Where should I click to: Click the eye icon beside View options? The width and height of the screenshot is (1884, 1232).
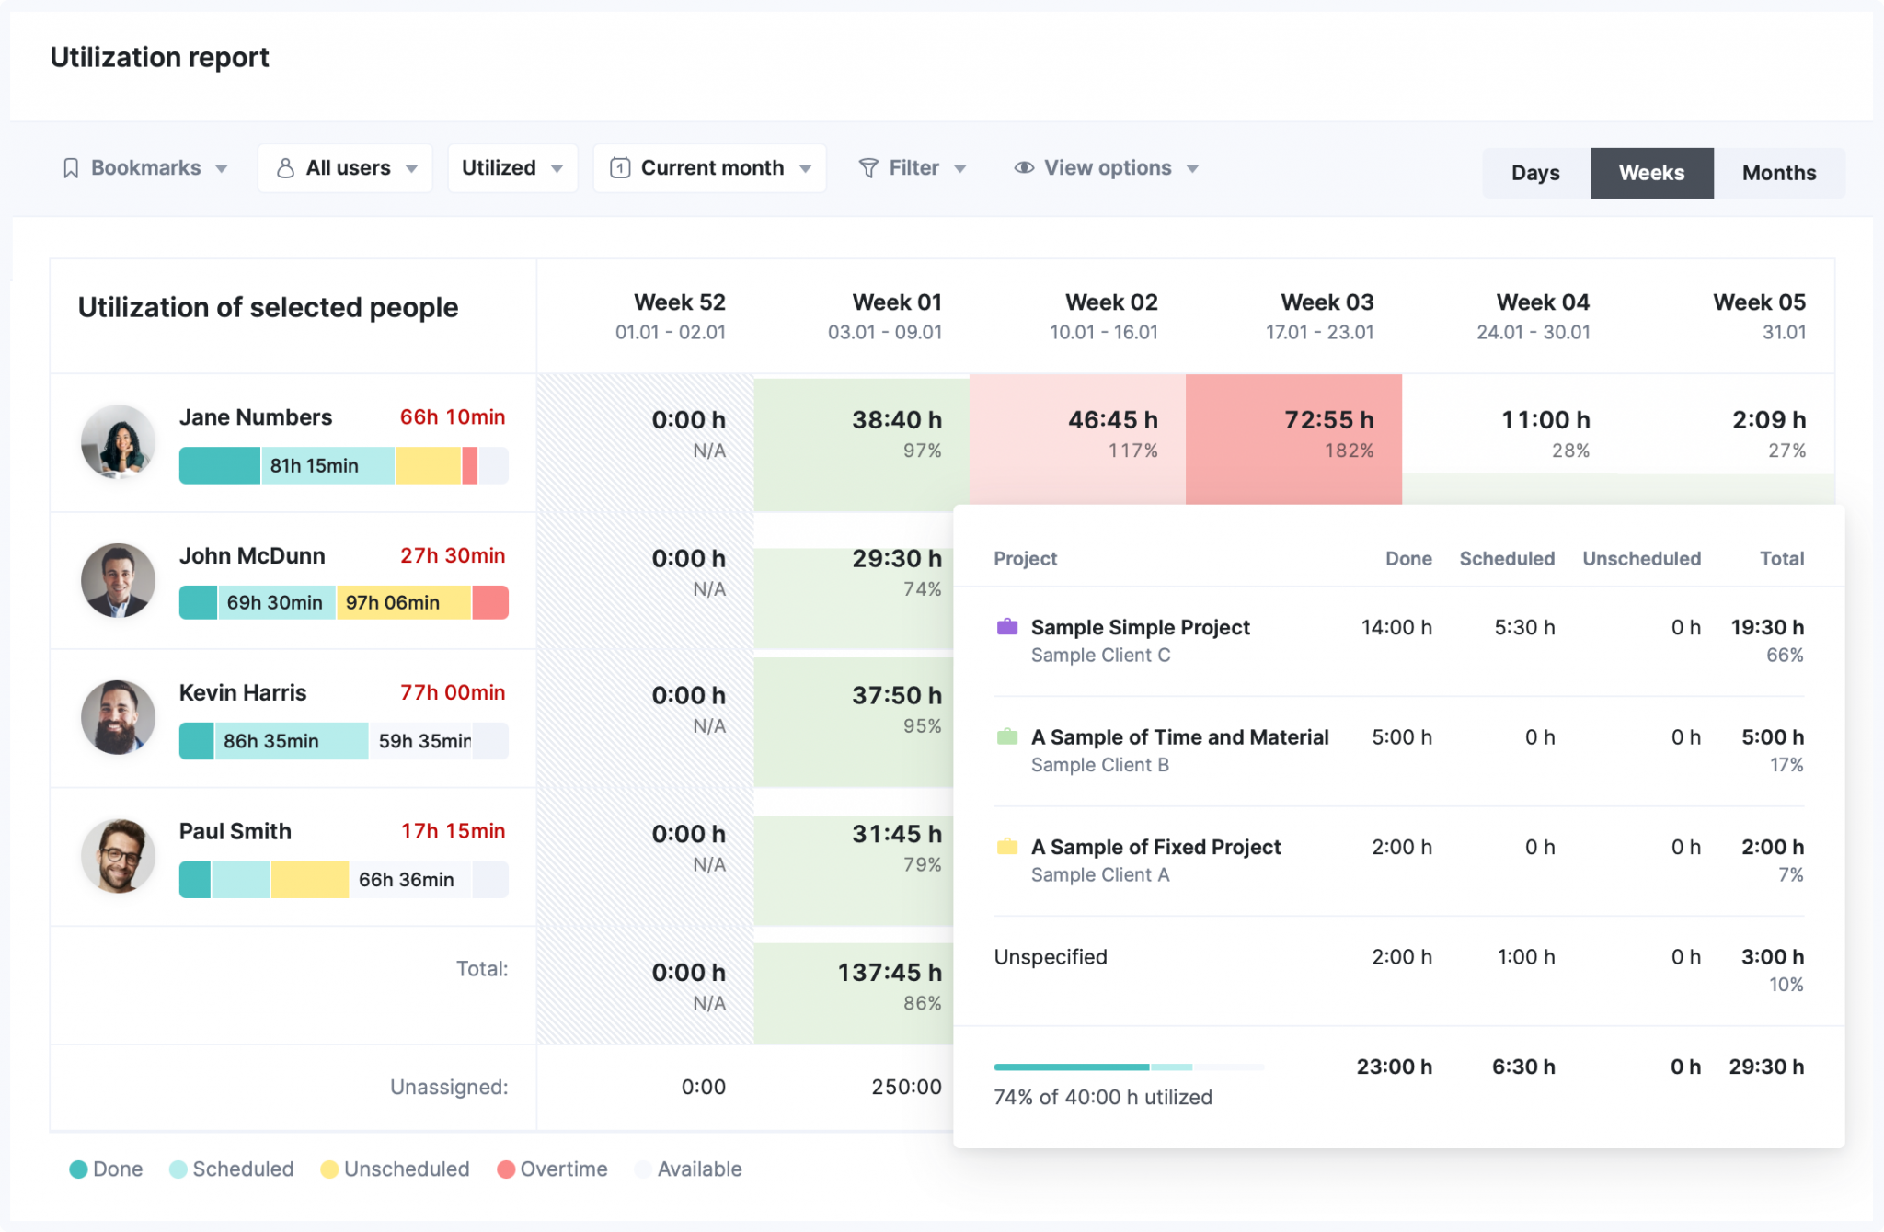(x=1024, y=167)
